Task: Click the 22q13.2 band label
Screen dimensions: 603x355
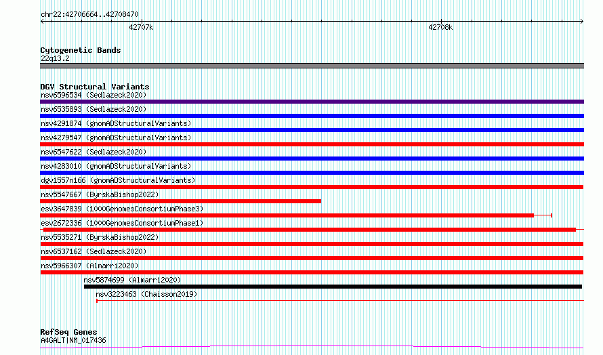Action: pyautogui.click(x=55, y=58)
